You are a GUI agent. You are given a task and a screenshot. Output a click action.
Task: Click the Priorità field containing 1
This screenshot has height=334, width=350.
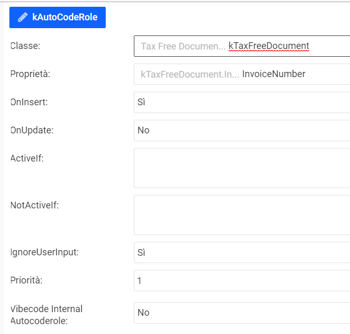point(242,280)
